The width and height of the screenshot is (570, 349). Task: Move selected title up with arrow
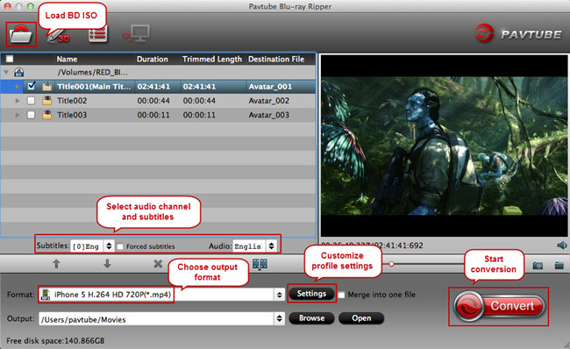56,264
